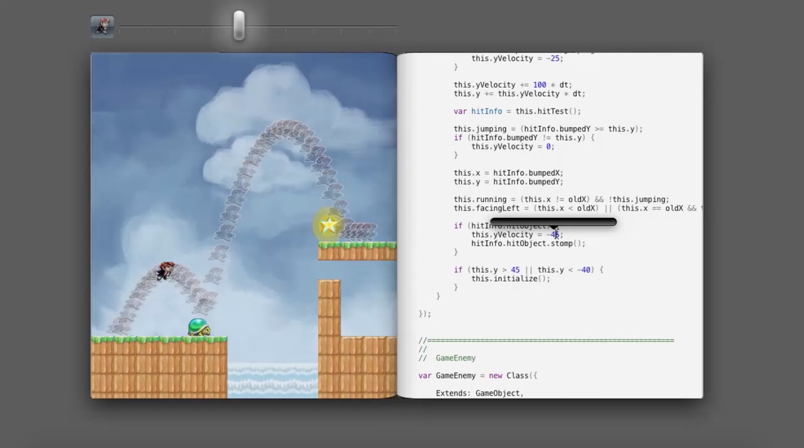Click the 'this.jumping' assignment line
The height and width of the screenshot is (448, 804).
click(x=548, y=129)
